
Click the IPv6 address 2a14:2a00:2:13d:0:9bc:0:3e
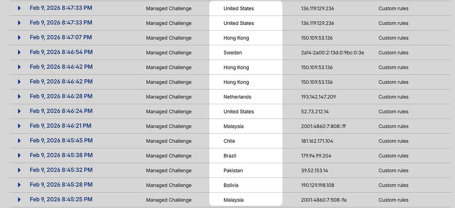[x=332, y=53]
